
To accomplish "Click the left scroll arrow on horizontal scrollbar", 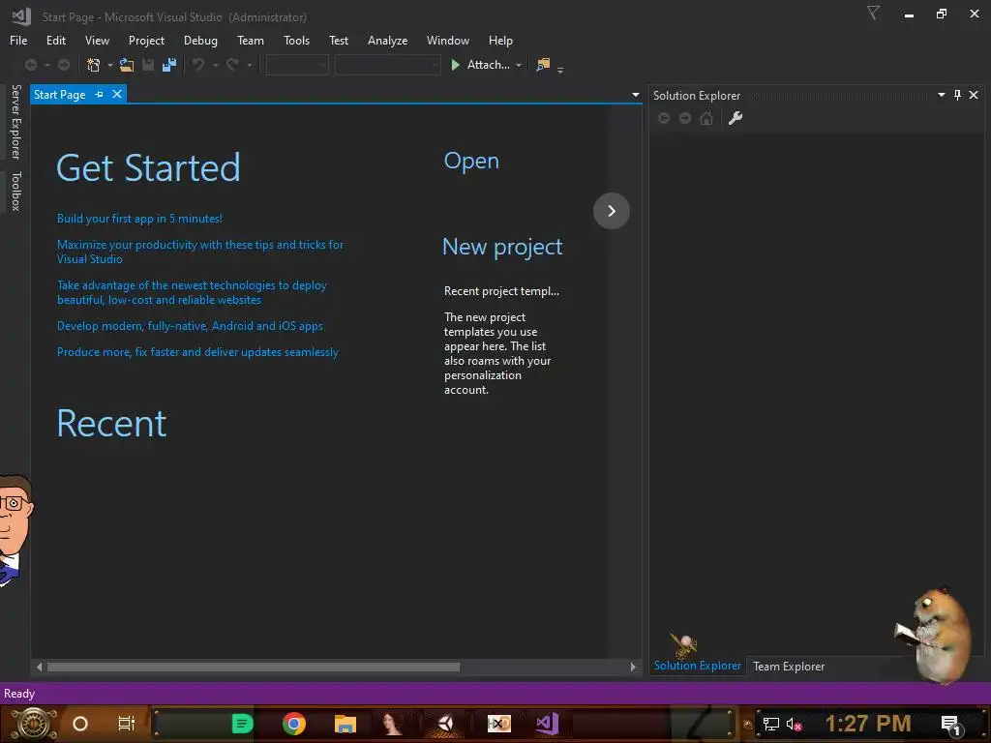I will [39, 668].
